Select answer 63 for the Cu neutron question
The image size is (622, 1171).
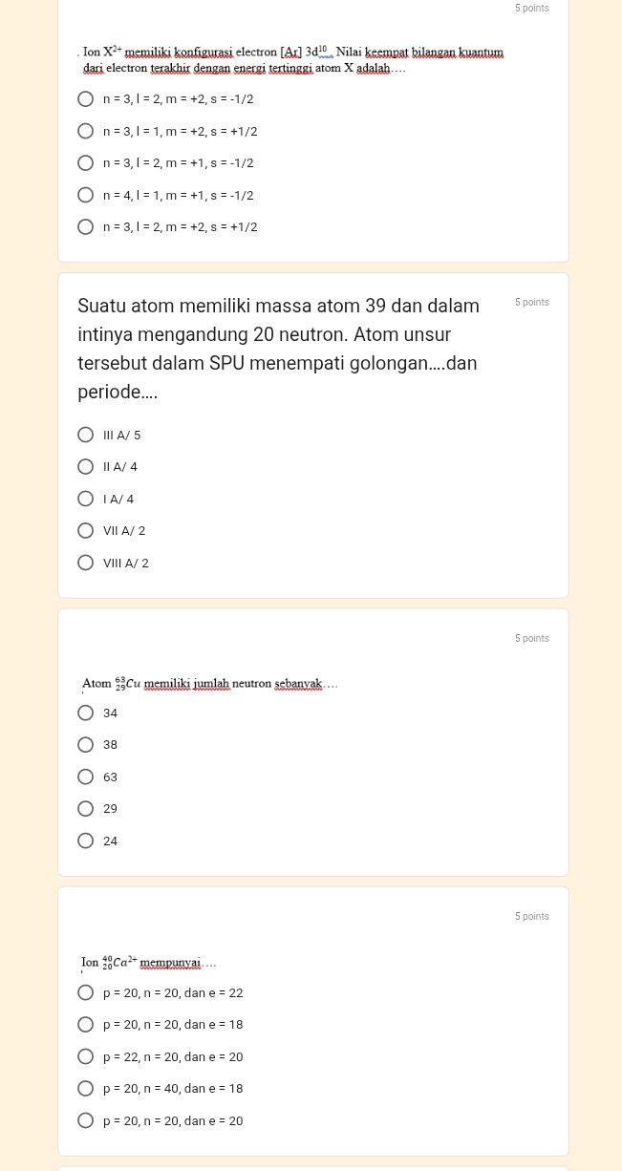(x=85, y=777)
